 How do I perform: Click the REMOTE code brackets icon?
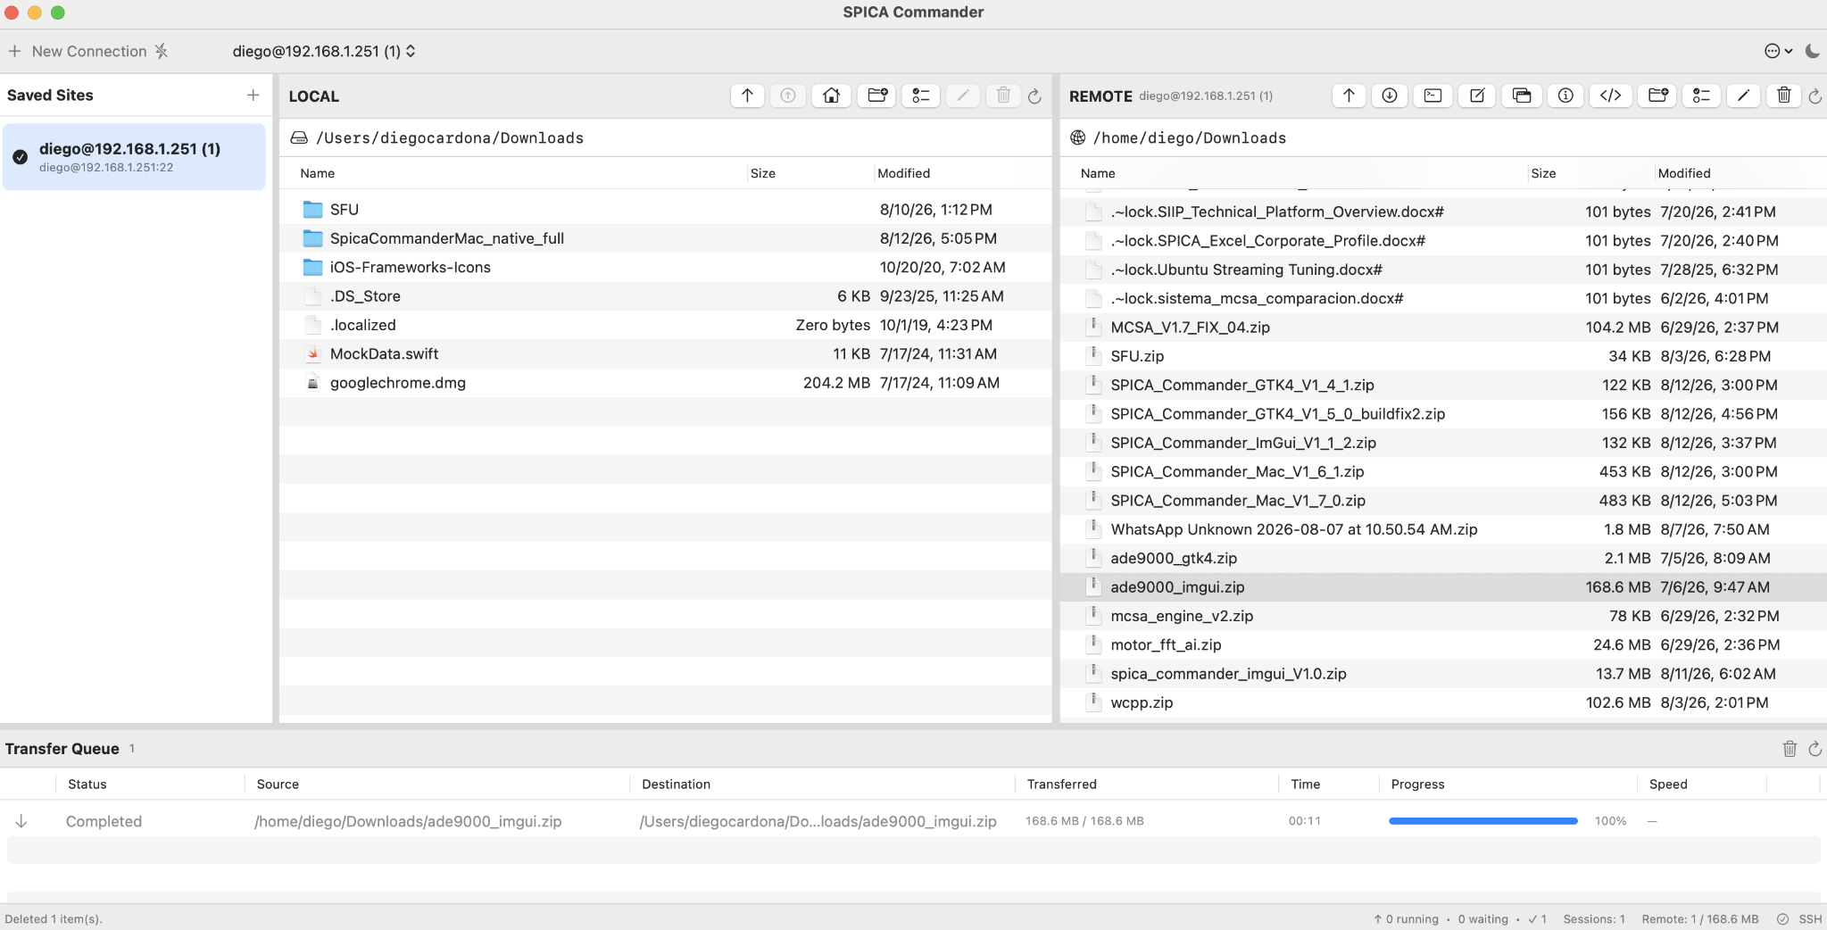tap(1610, 95)
